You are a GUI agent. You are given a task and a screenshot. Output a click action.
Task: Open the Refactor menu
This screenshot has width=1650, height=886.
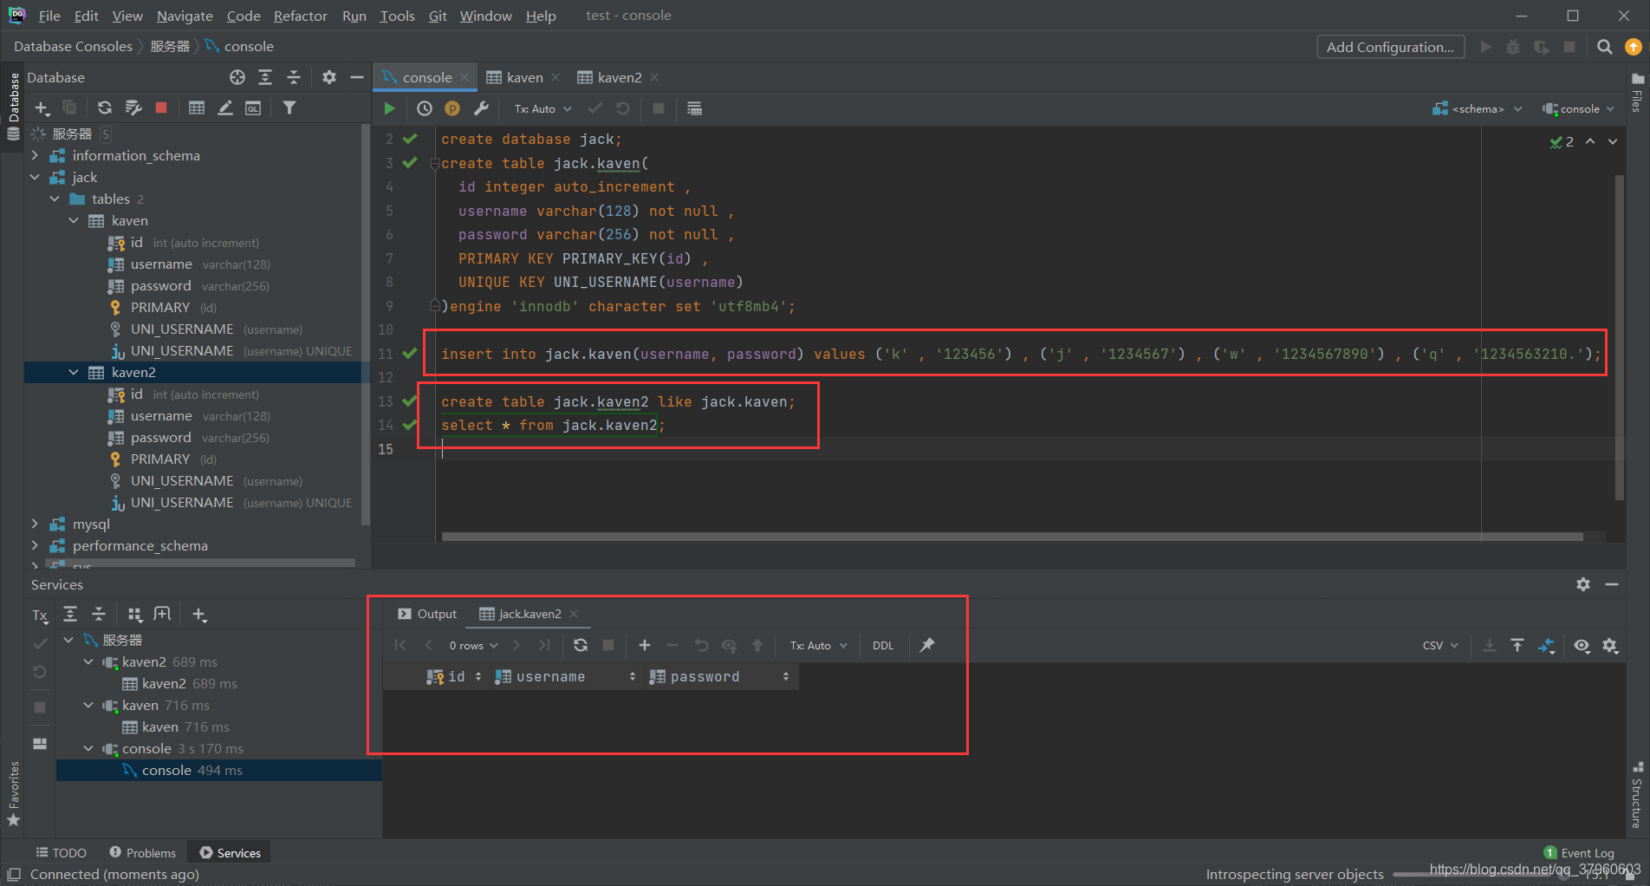point(301,16)
